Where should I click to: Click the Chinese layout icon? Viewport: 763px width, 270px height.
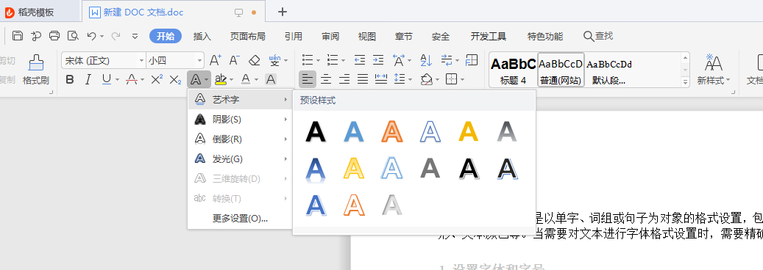[x=399, y=60]
